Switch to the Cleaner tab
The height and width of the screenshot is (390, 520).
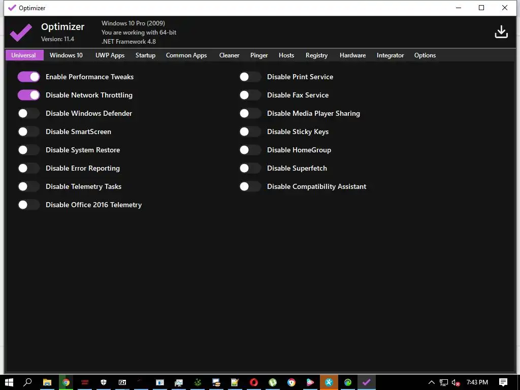tap(229, 55)
